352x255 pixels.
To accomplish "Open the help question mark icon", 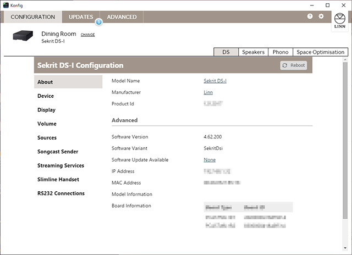I will click(310, 16).
